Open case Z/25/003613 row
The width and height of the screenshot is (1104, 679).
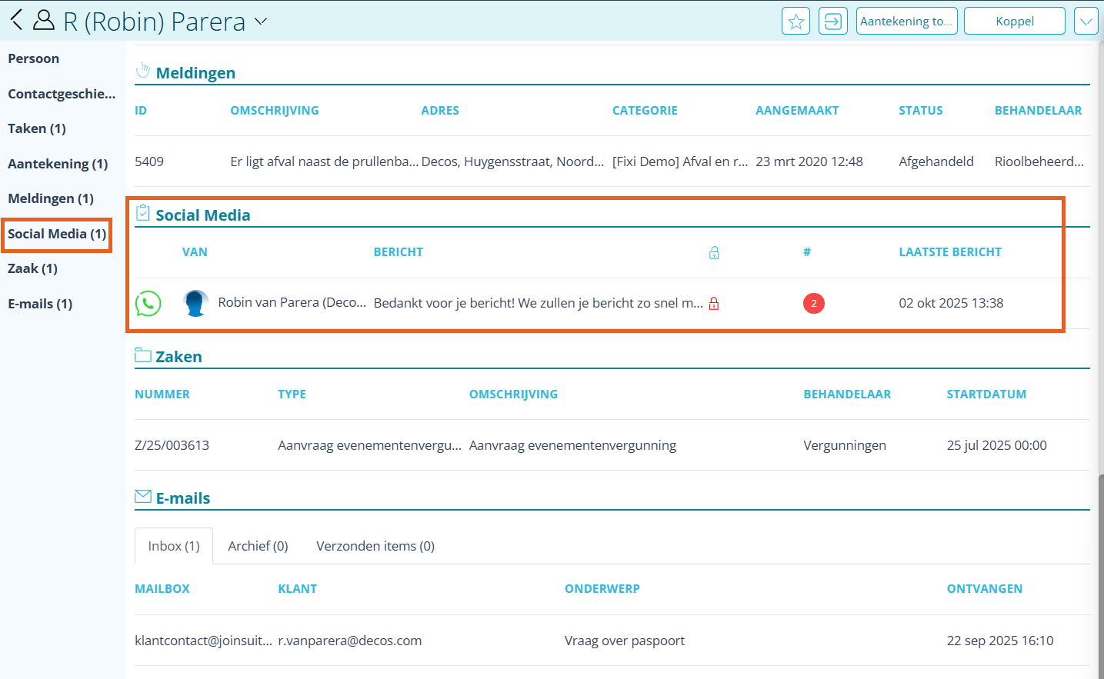click(x=172, y=445)
